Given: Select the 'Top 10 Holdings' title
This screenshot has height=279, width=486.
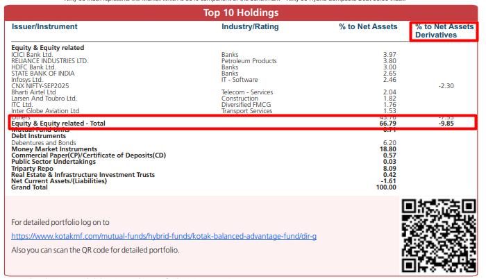Looking at the screenshot, I should 241,12.
